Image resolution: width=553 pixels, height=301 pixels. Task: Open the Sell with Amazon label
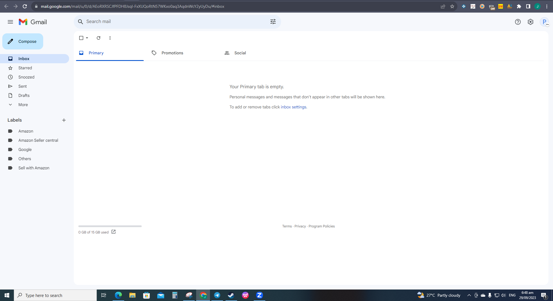click(35, 168)
